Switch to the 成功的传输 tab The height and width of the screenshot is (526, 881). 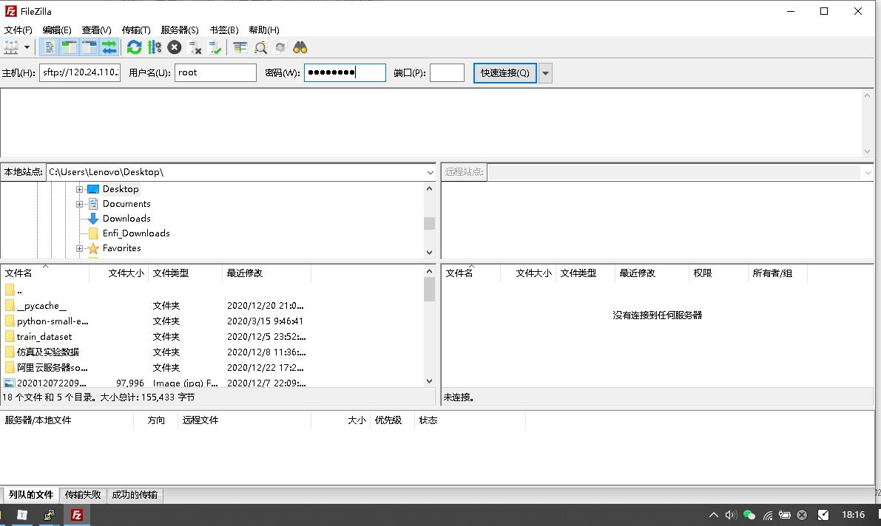135,494
